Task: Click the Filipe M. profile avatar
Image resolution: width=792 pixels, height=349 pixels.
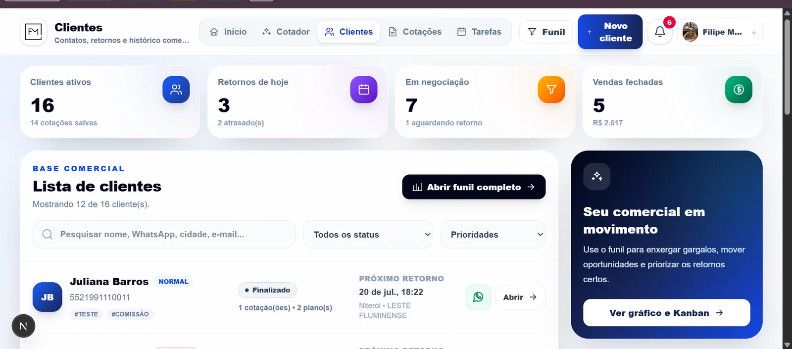Action: click(690, 32)
